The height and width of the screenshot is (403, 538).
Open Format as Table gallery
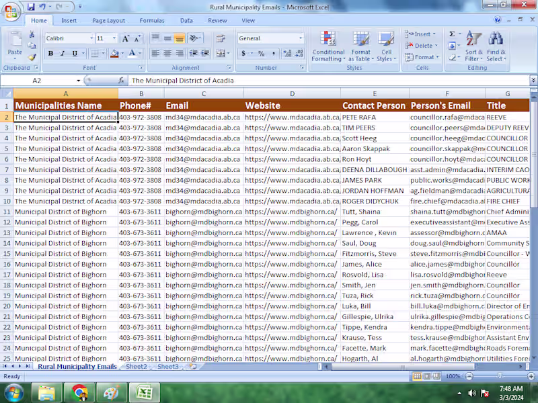360,46
